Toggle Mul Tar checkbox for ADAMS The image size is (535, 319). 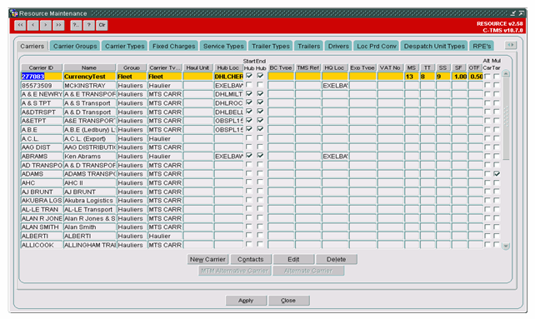click(497, 173)
